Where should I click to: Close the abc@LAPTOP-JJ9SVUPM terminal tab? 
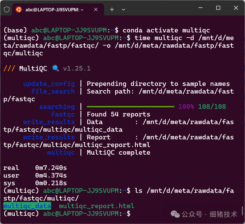click(x=96, y=9)
